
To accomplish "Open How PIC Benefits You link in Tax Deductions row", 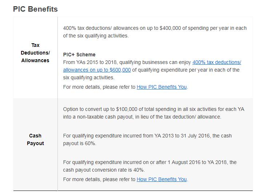I will 162,87.
